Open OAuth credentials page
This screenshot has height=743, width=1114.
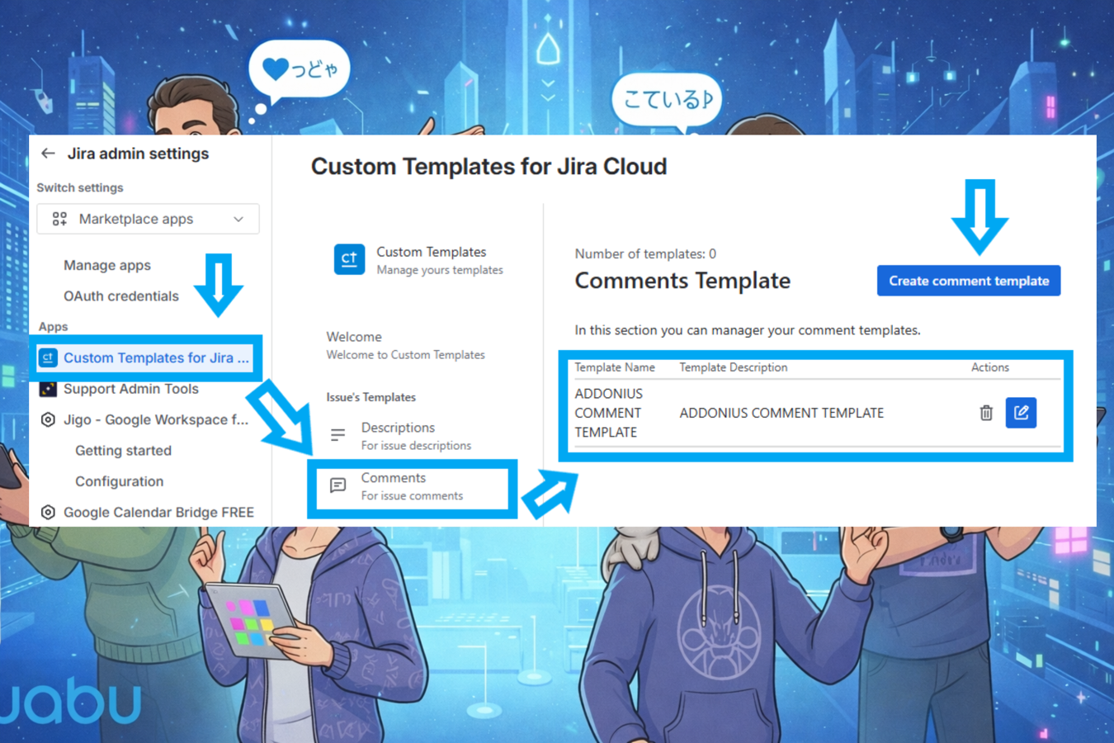[121, 296]
